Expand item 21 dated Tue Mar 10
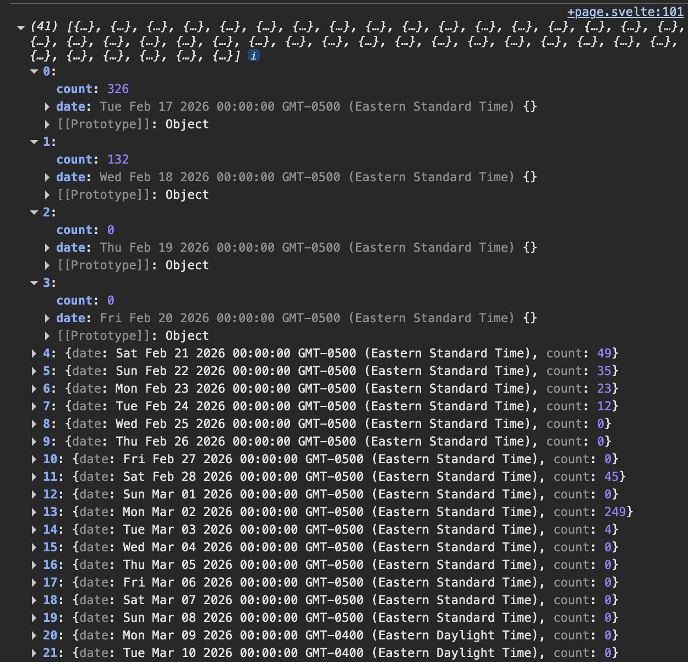 (x=34, y=653)
